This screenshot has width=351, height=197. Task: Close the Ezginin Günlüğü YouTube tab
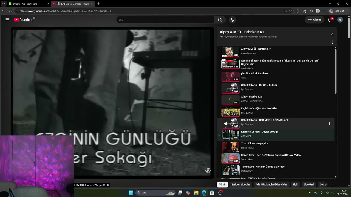92,4
